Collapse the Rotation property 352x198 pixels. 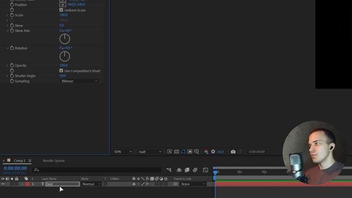(x=7, y=48)
